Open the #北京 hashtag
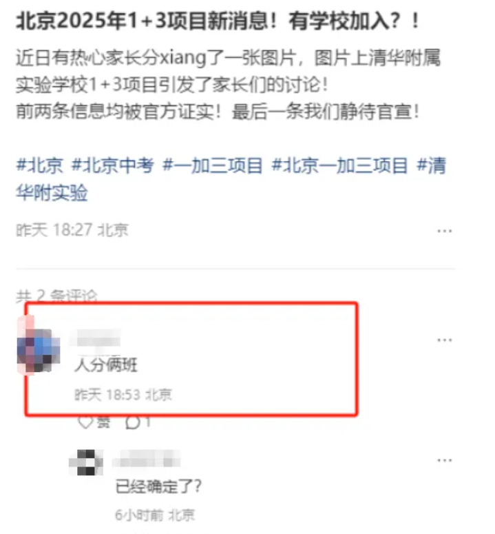Viewport: 495px width, 534px height. pyautogui.click(x=39, y=165)
